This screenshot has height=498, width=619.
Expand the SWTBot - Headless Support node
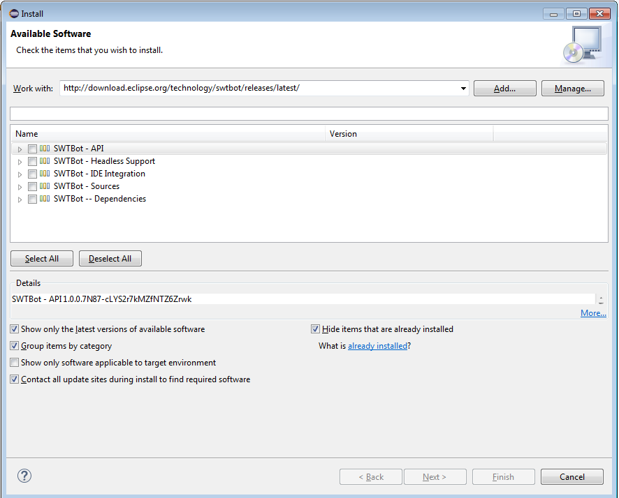click(20, 162)
